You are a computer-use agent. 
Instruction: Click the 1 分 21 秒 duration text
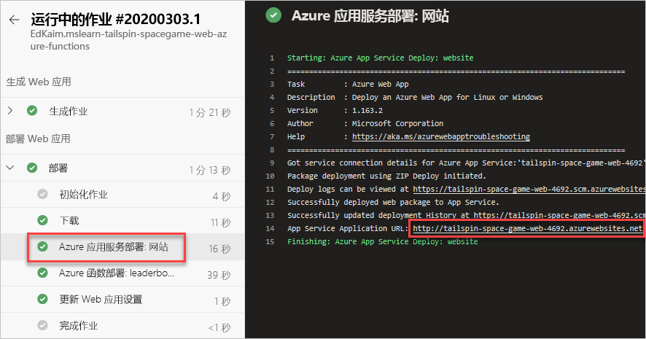[x=210, y=112]
